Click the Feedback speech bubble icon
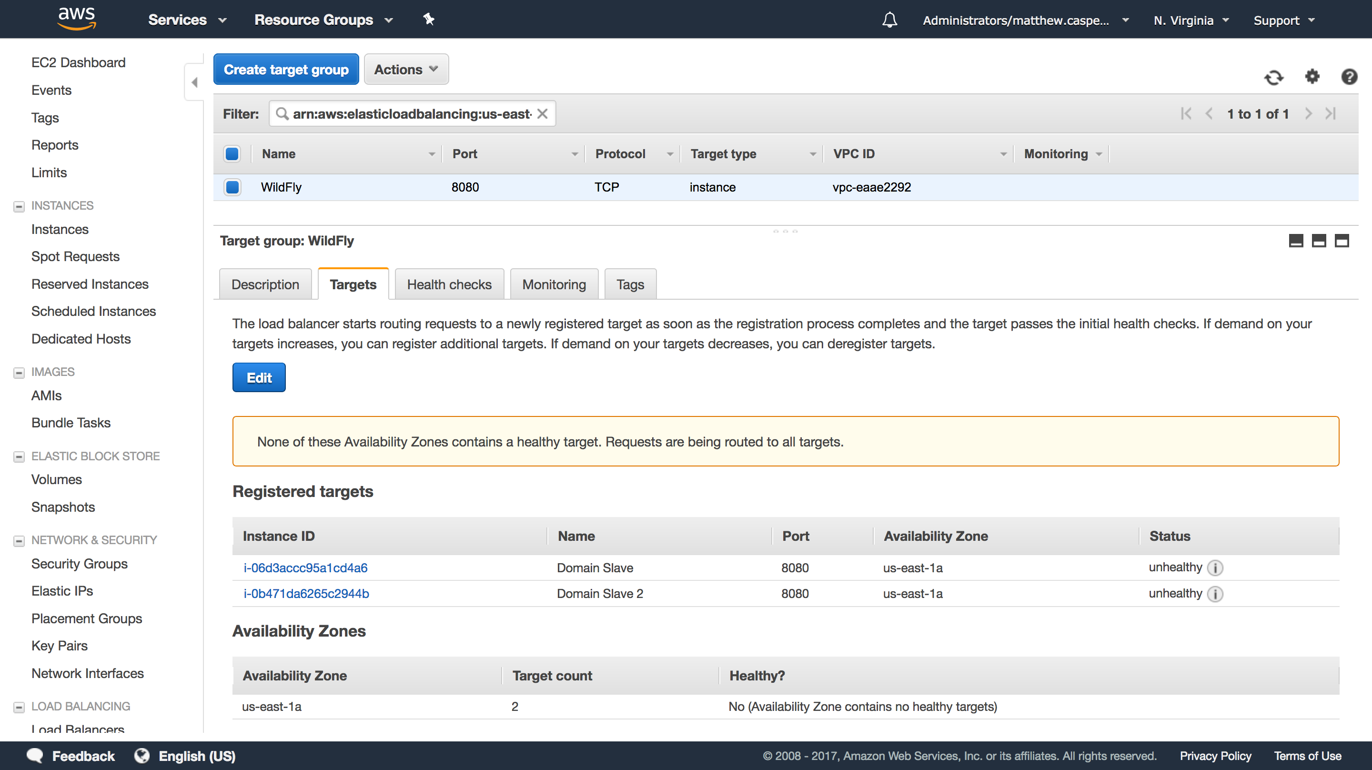 34,756
